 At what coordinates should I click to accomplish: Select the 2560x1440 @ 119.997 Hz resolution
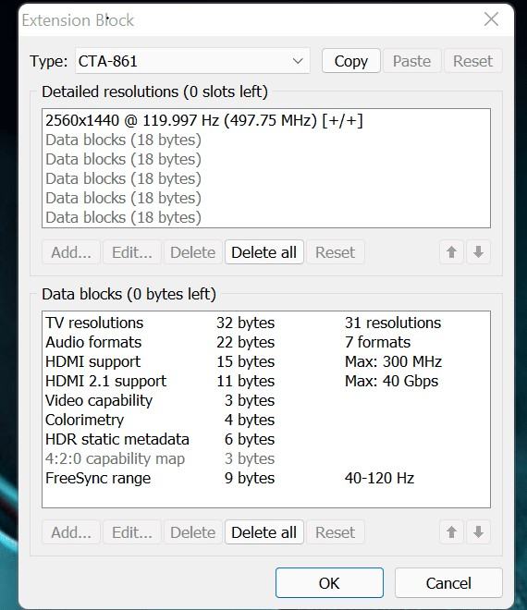(266, 120)
